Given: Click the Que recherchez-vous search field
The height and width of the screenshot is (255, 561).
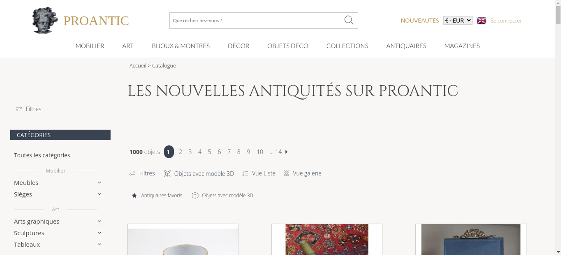Looking at the screenshot, I should tap(256, 21).
